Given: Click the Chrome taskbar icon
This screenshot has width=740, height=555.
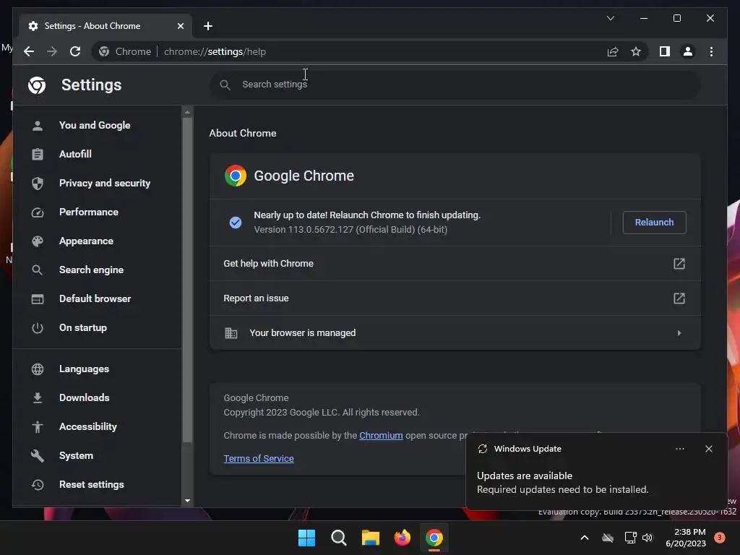Looking at the screenshot, I should pyautogui.click(x=434, y=538).
